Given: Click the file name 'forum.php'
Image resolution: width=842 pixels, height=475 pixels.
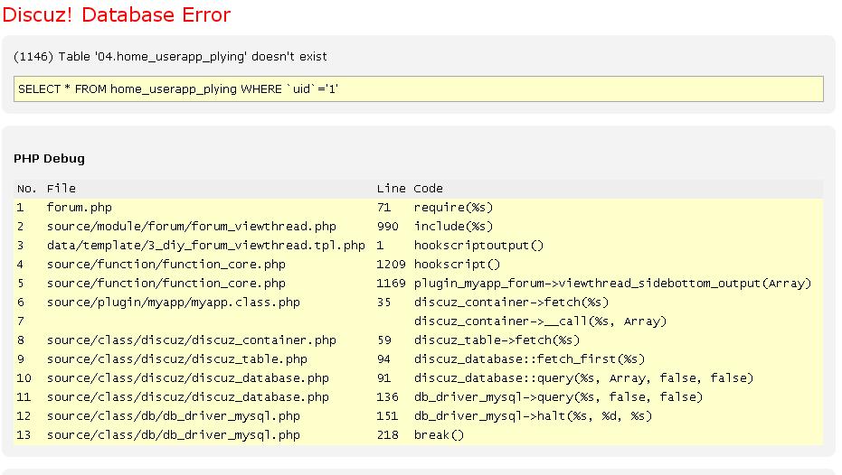Looking at the screenshot, I should (80, 208).
